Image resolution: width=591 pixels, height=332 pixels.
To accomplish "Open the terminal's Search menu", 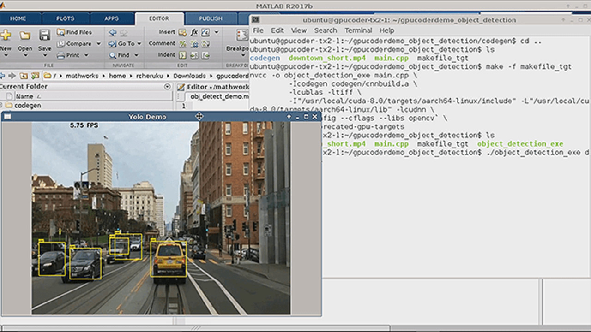I will coord(326,30).
